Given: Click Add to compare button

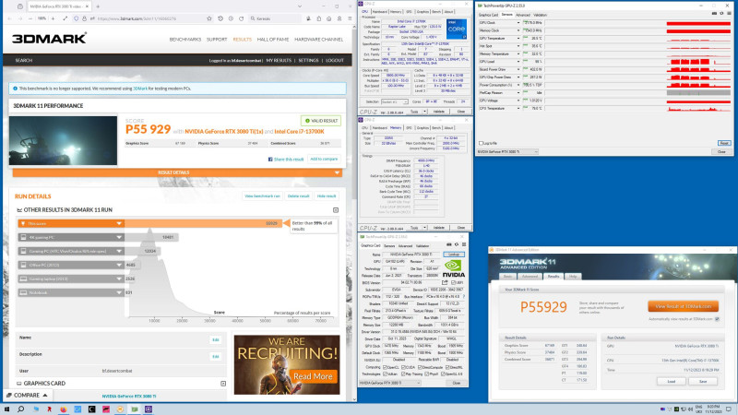Looking at the screenshot, I should tap(324, 159).
